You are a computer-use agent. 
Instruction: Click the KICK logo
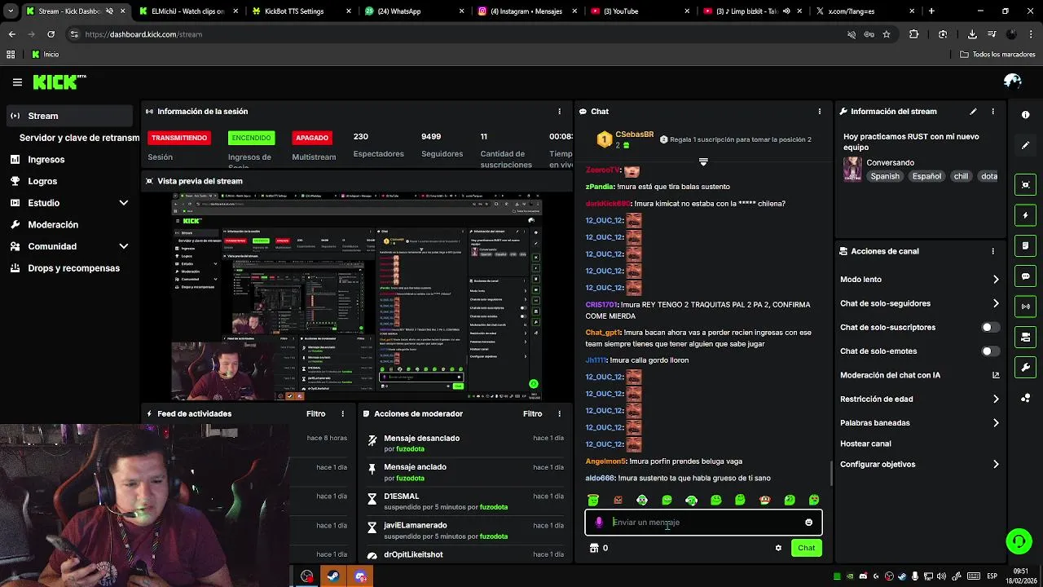point(59,82)
